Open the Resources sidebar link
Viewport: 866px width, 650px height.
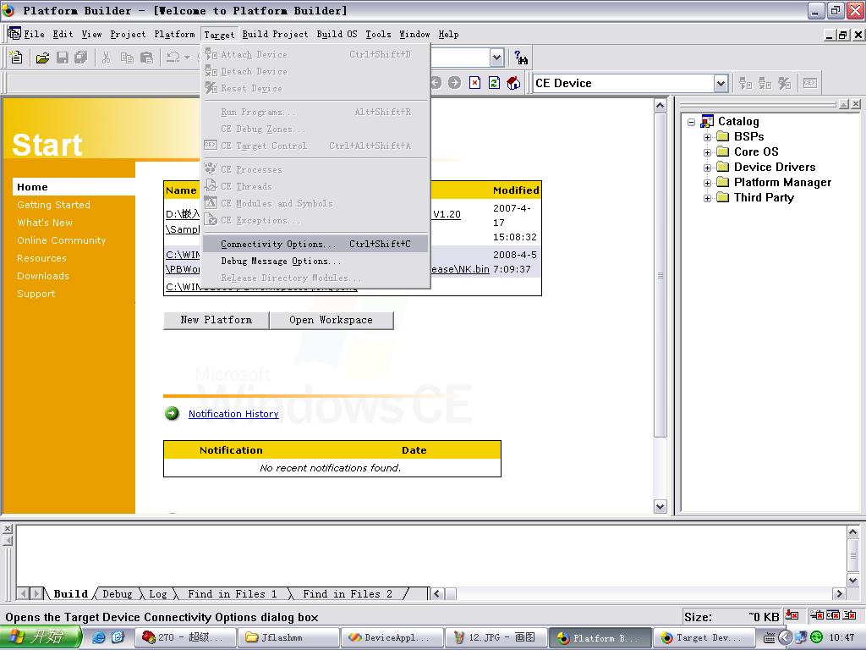41,258
